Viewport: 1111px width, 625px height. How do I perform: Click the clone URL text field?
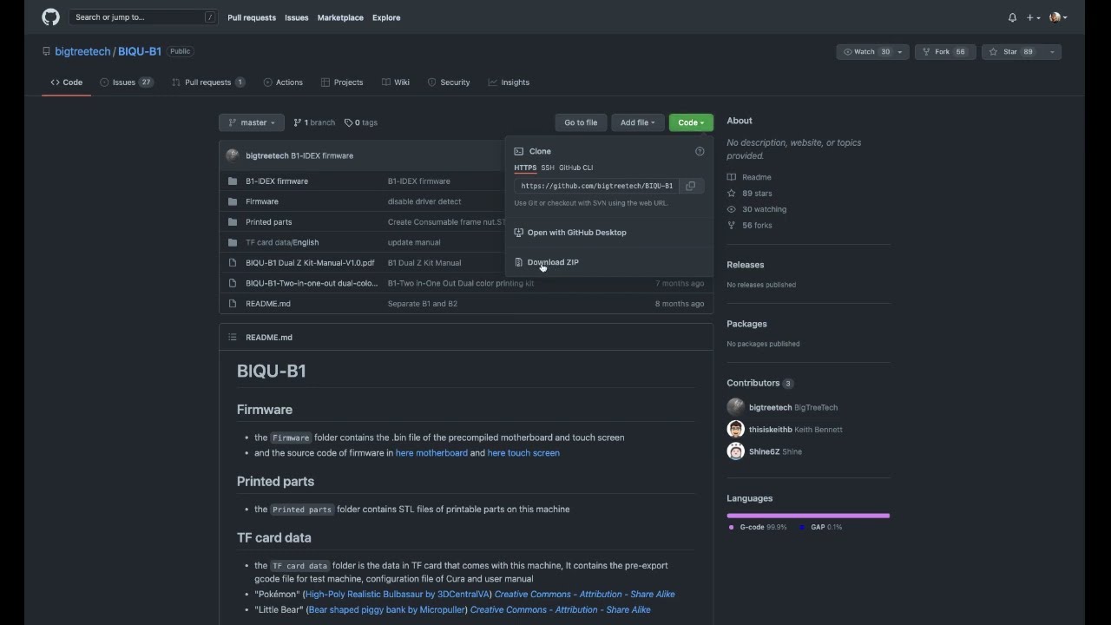pos(596,186)
